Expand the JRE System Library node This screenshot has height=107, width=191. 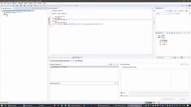click(3, 12)
